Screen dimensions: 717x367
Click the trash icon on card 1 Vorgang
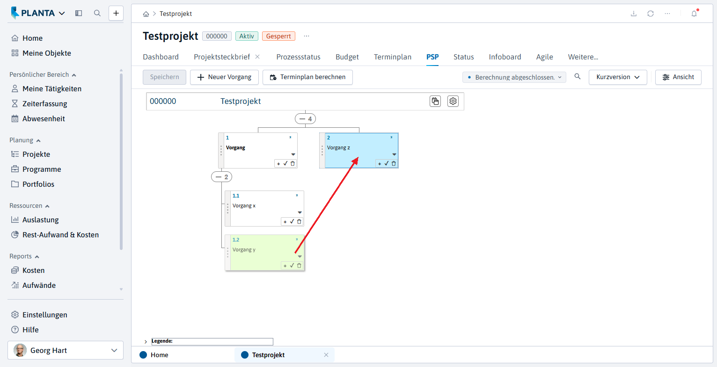(293, 163)
